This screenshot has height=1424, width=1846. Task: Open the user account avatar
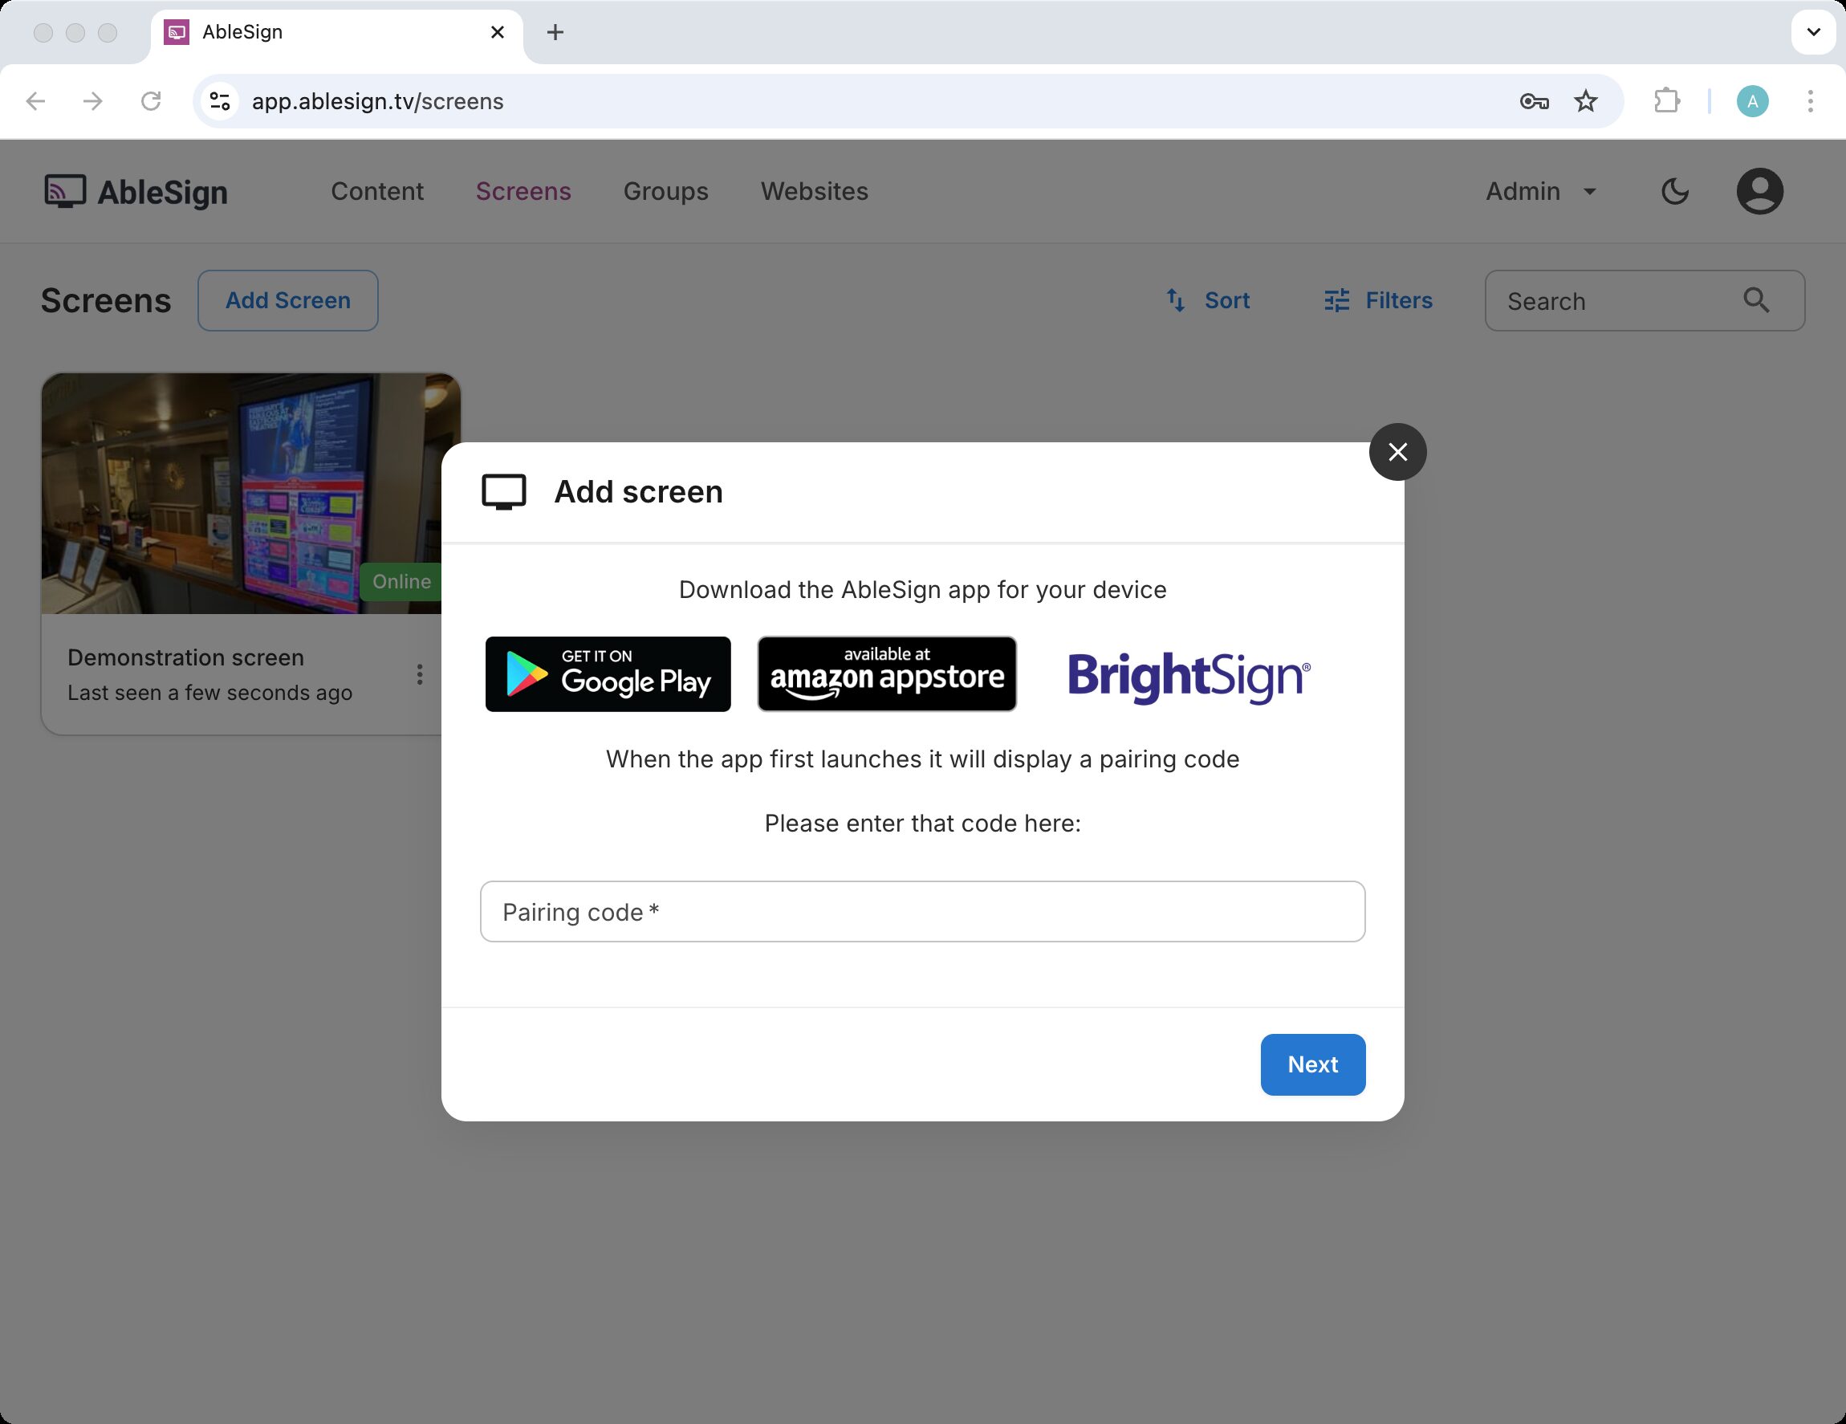tap(1759, 192)
